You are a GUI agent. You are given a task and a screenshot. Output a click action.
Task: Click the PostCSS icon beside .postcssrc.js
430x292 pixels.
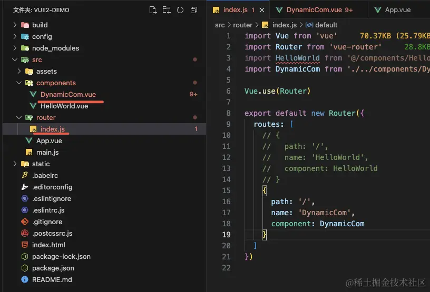[x=25, y=233]
